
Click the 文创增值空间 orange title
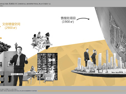11,24
